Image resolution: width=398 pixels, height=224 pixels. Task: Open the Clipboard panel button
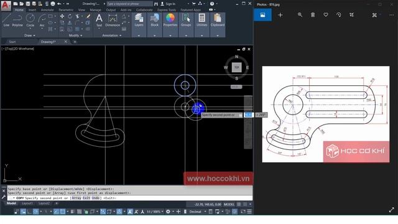pyautogui.click(x=218, y=21)
